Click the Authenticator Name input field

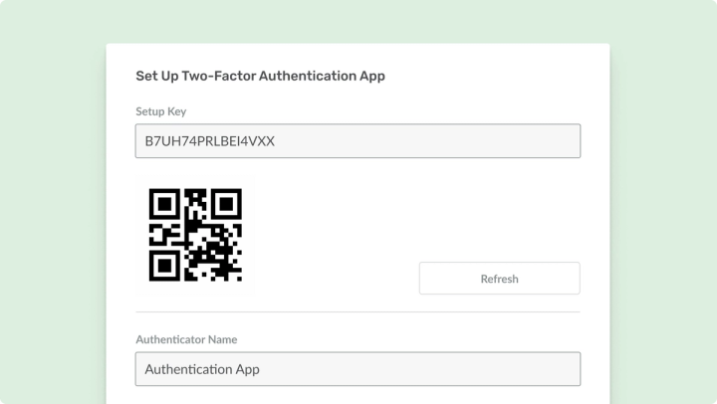tap(358, 369)
